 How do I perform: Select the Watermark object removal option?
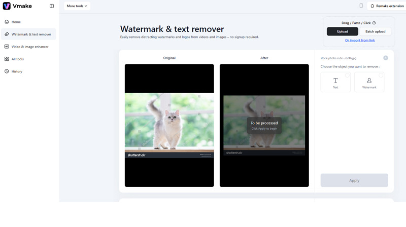click(369, 82)
